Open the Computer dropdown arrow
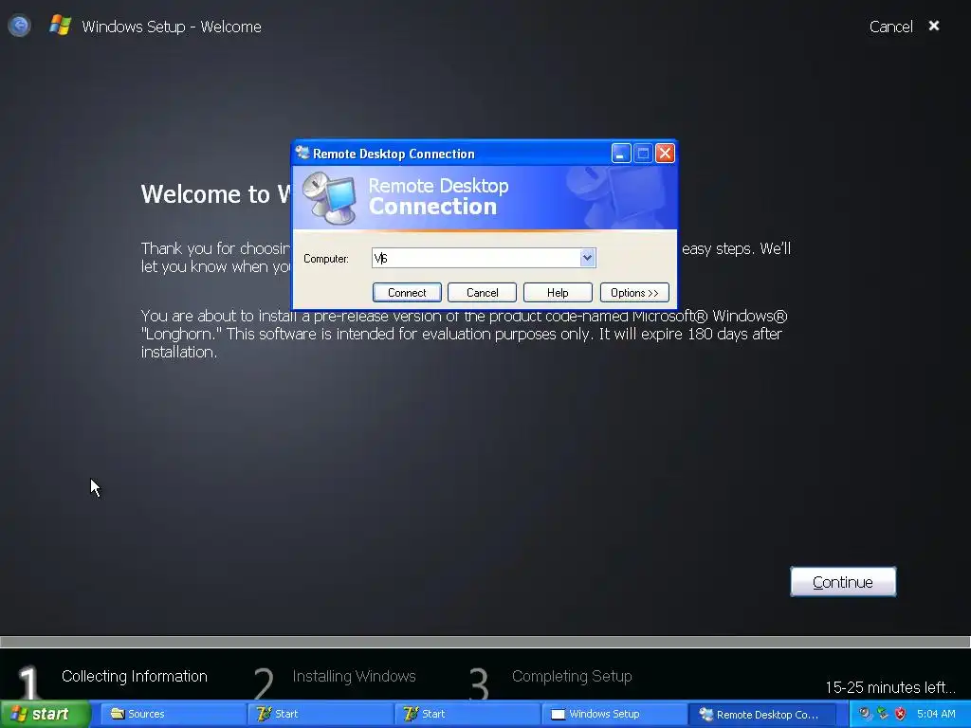971x728 pixels. tap(587, 258)
